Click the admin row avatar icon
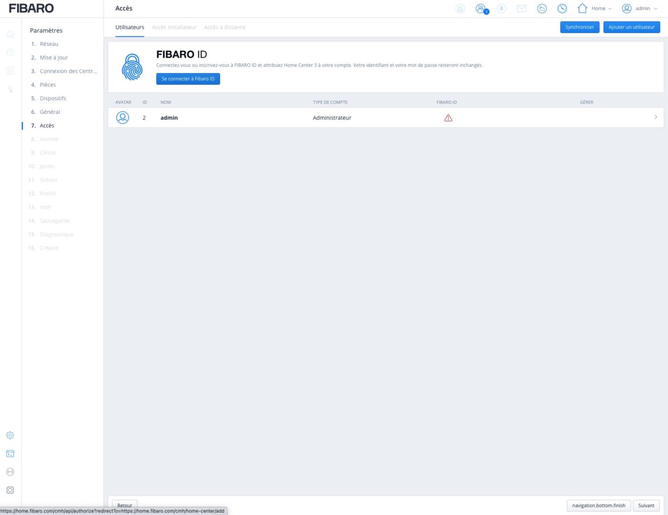 tap(123, 117)
